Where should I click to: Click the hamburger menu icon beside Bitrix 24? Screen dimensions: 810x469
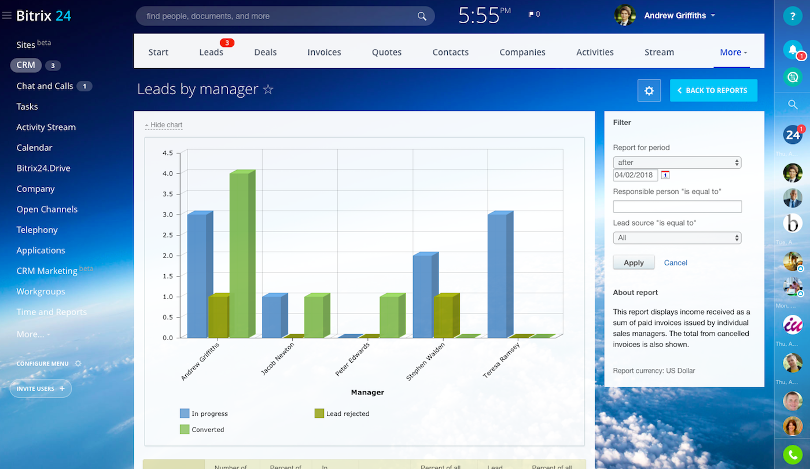[x=7, y=16]
